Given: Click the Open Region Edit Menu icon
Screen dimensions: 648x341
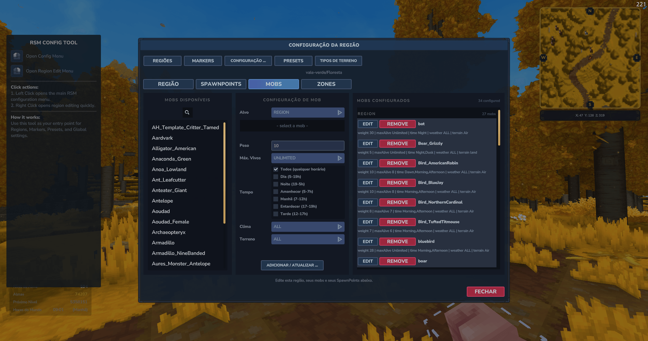Looking at the screenshot, I should [x=17, y=71].
